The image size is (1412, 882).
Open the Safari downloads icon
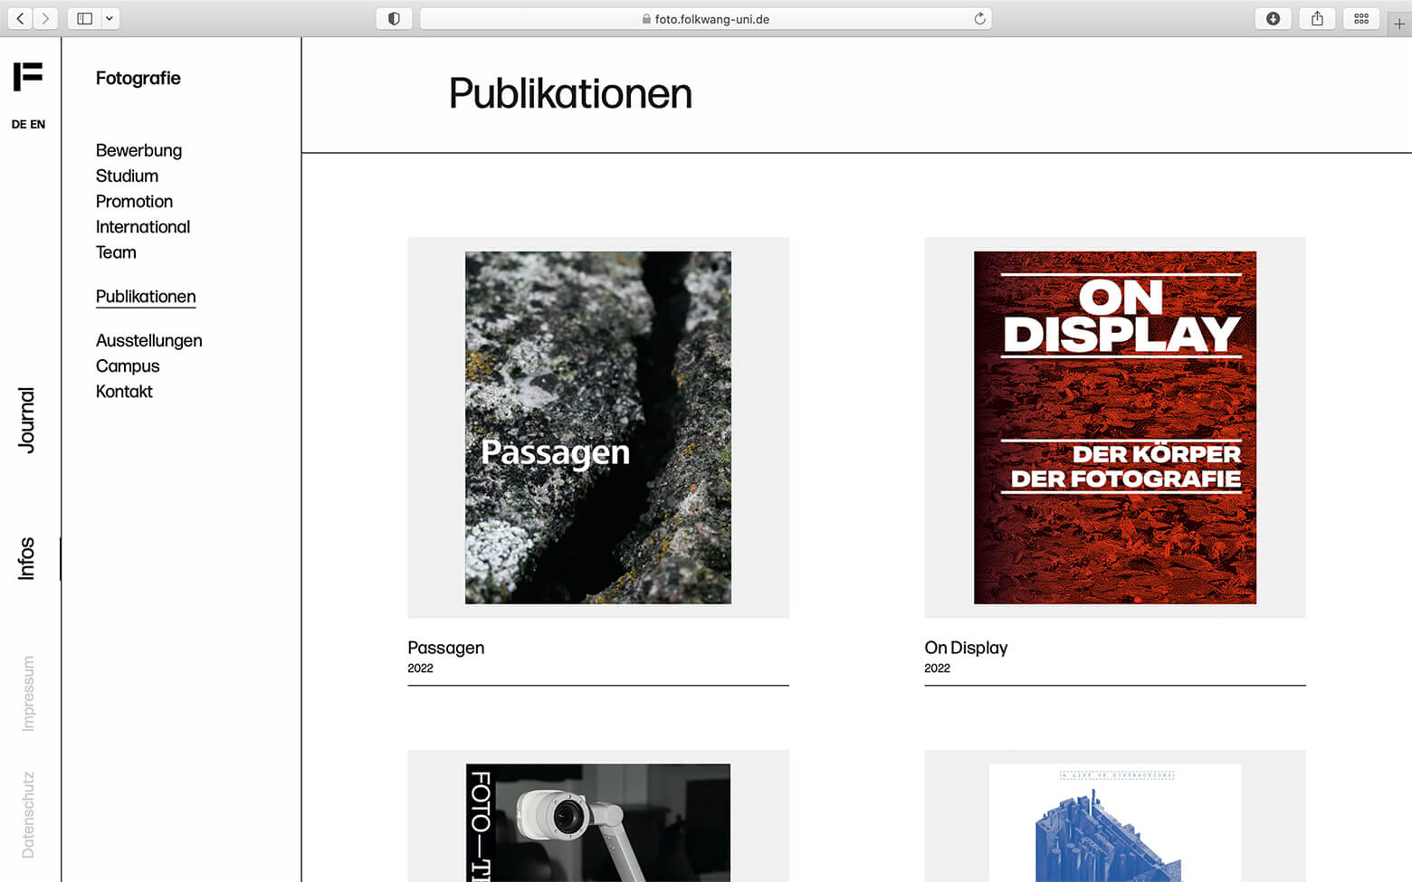click(x=1273, y=18)
